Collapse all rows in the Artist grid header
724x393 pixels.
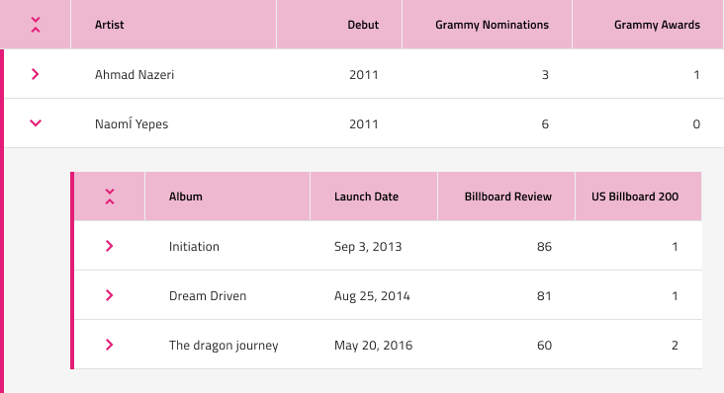pos(36,25)
